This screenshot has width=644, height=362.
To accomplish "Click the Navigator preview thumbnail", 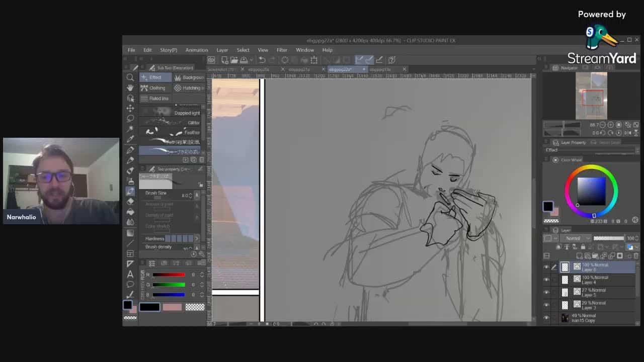I will point(591,96).
